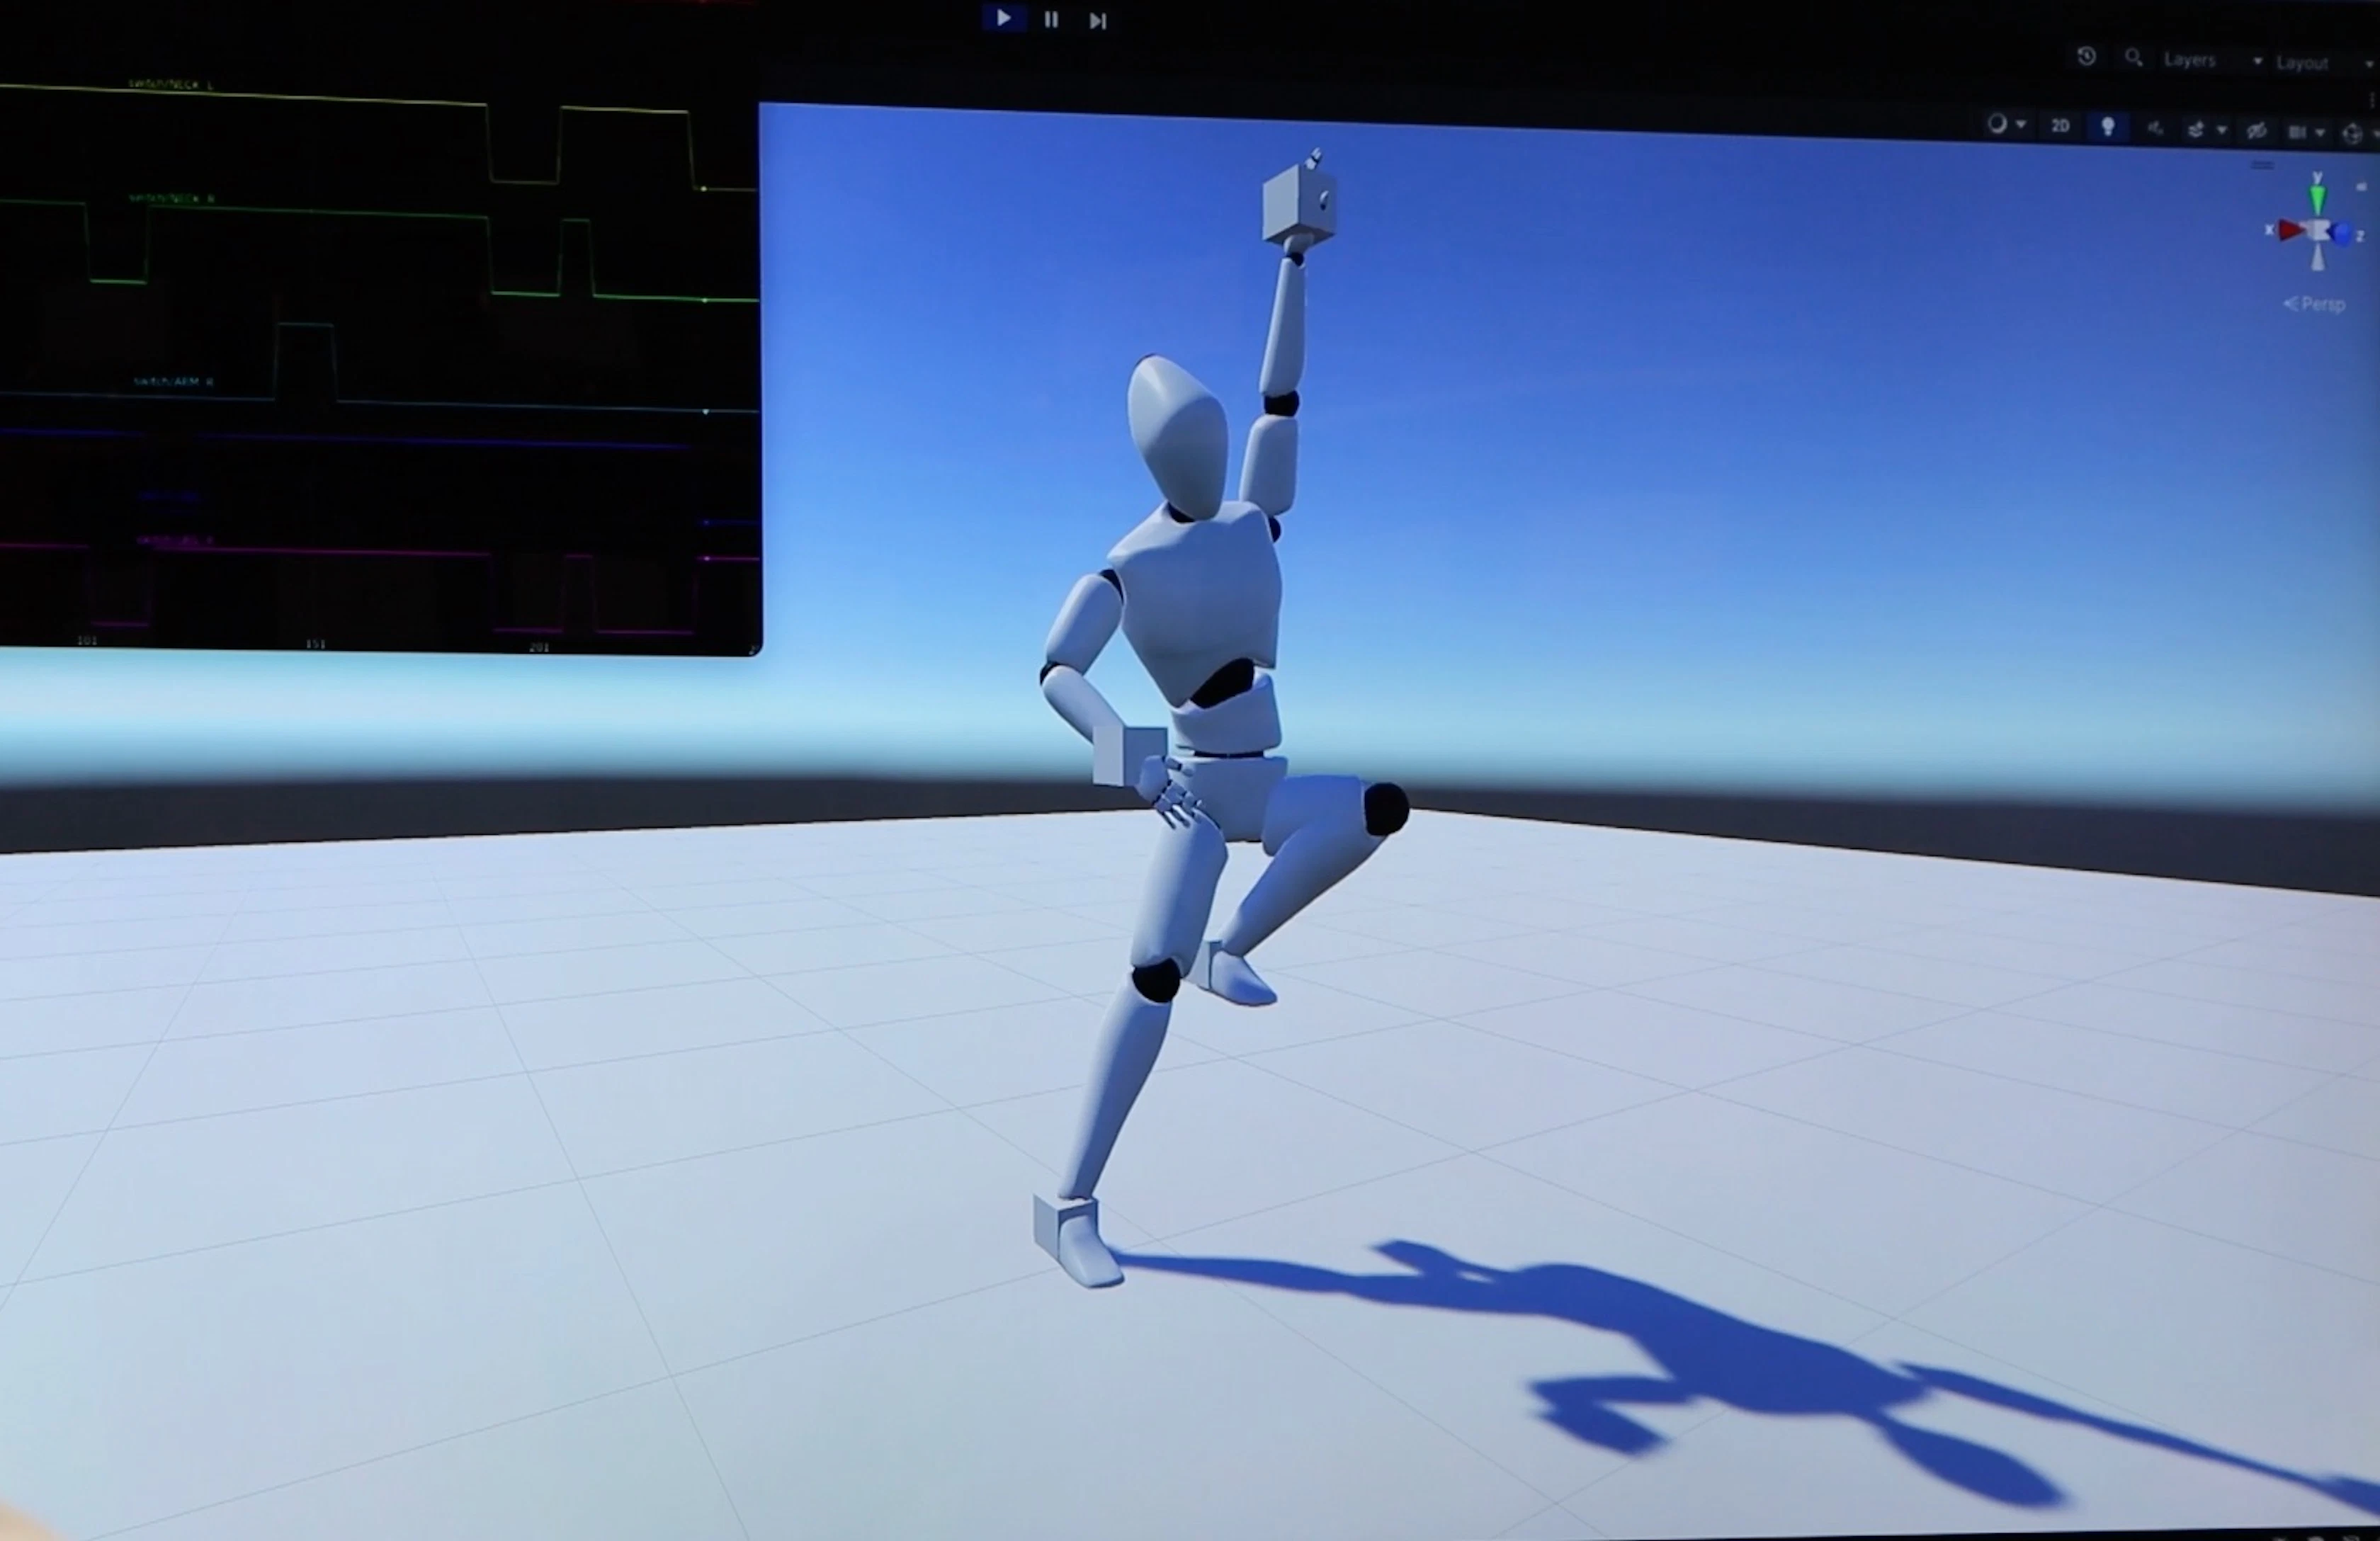Image resolution: width=2380 pixels, height=1541 pixels.
Task: Open Unity Search with magnifier icon
Action: click(2133, 58)
